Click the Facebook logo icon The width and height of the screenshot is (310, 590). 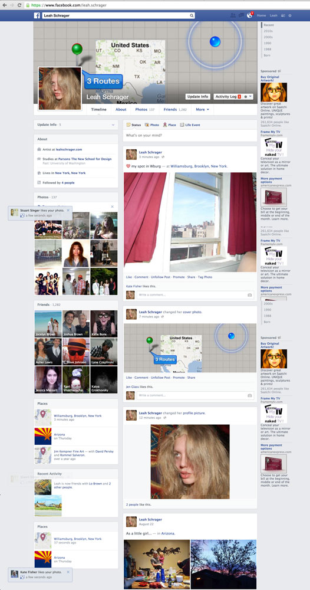[37, 15]
